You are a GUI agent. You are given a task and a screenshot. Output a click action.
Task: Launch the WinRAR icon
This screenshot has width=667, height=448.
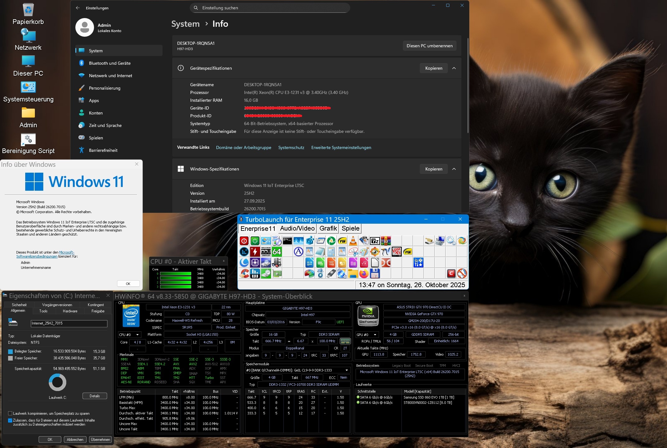coord(386,241)
